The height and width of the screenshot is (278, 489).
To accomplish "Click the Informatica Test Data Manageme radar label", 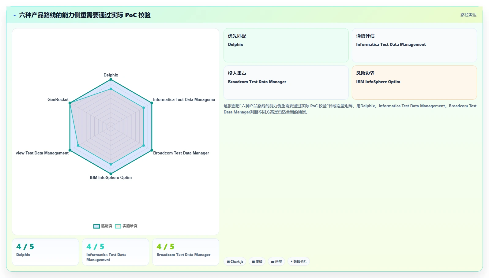I will coord(184,99).
